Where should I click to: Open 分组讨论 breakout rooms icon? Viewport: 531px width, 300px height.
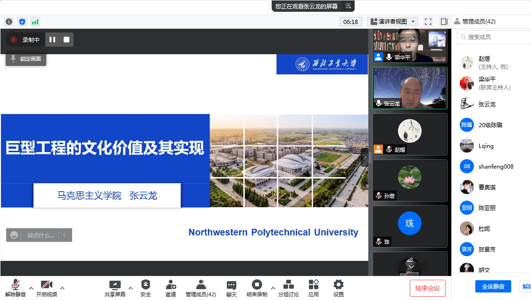click(288, 285)
